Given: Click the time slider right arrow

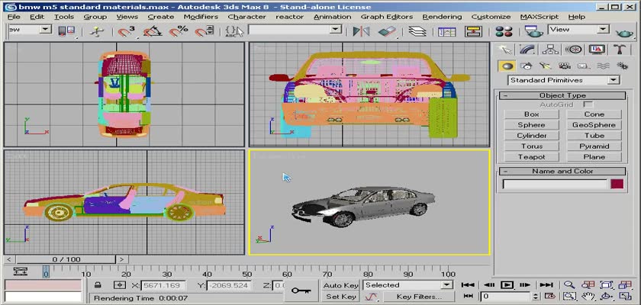Looking at the screenshot, I should (x=122, y=259).
